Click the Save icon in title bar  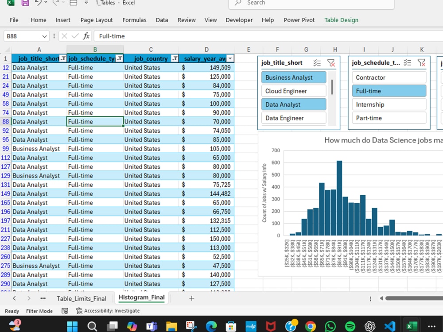[25, 3]
